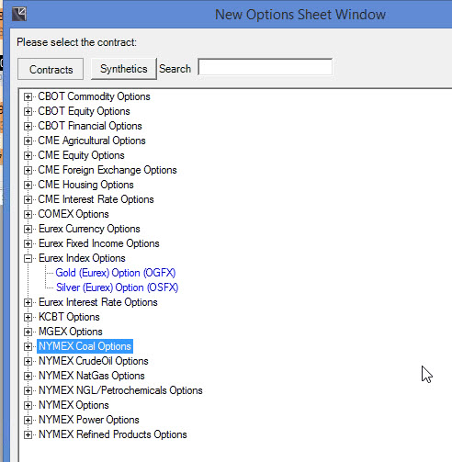
Task: Expand NYMEX Refined Products Options node
Action: [28, 434]
